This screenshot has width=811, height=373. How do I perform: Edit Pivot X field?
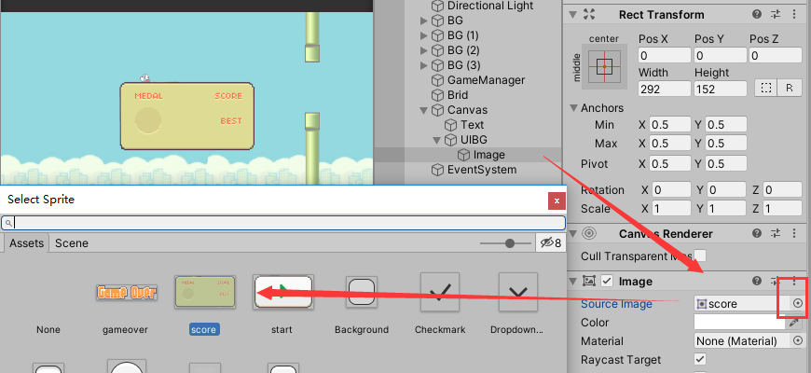670,164
